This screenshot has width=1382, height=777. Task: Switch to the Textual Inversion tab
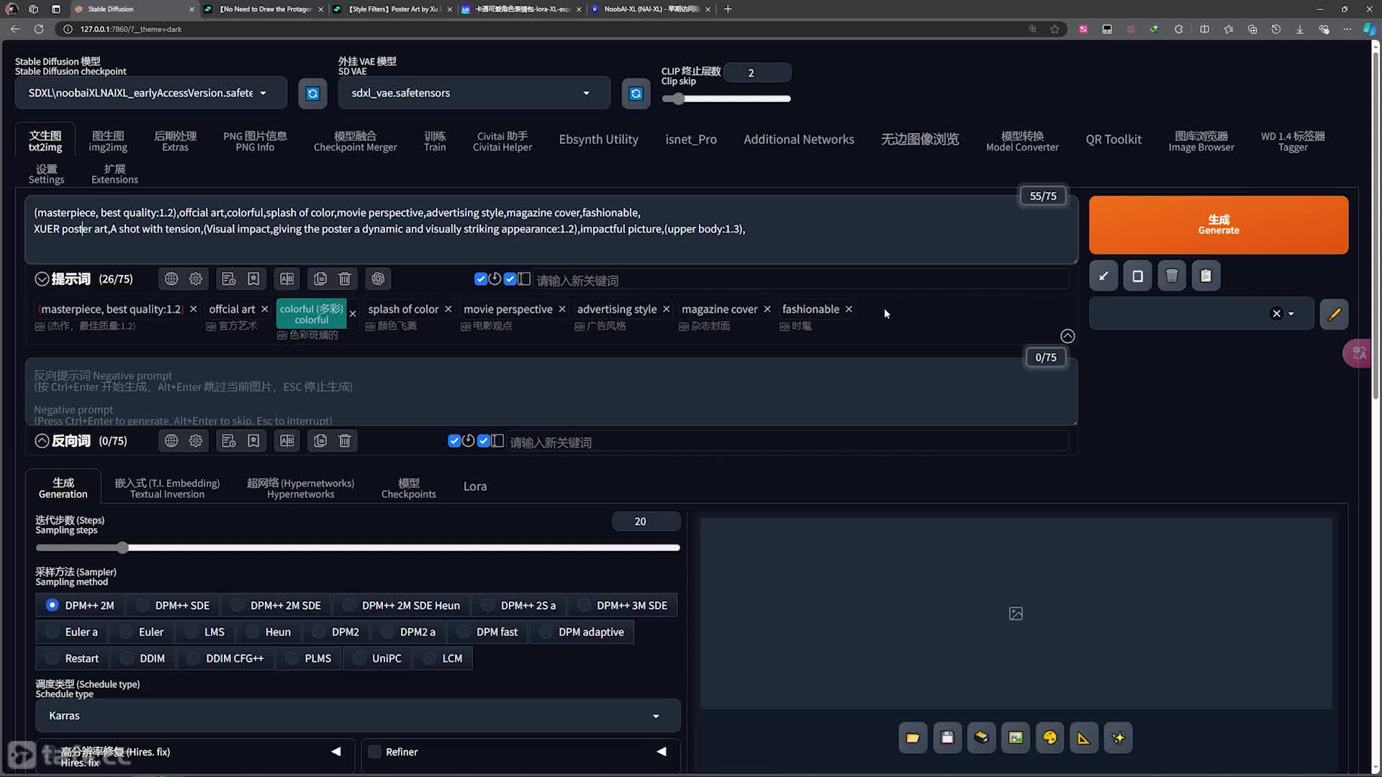click(167, 489)
